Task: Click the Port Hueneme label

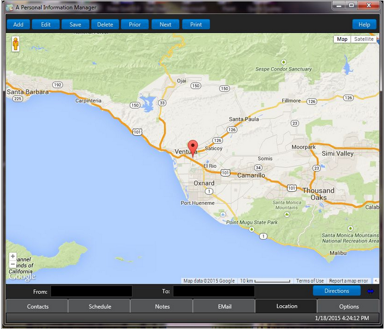Action: point(197,203)
